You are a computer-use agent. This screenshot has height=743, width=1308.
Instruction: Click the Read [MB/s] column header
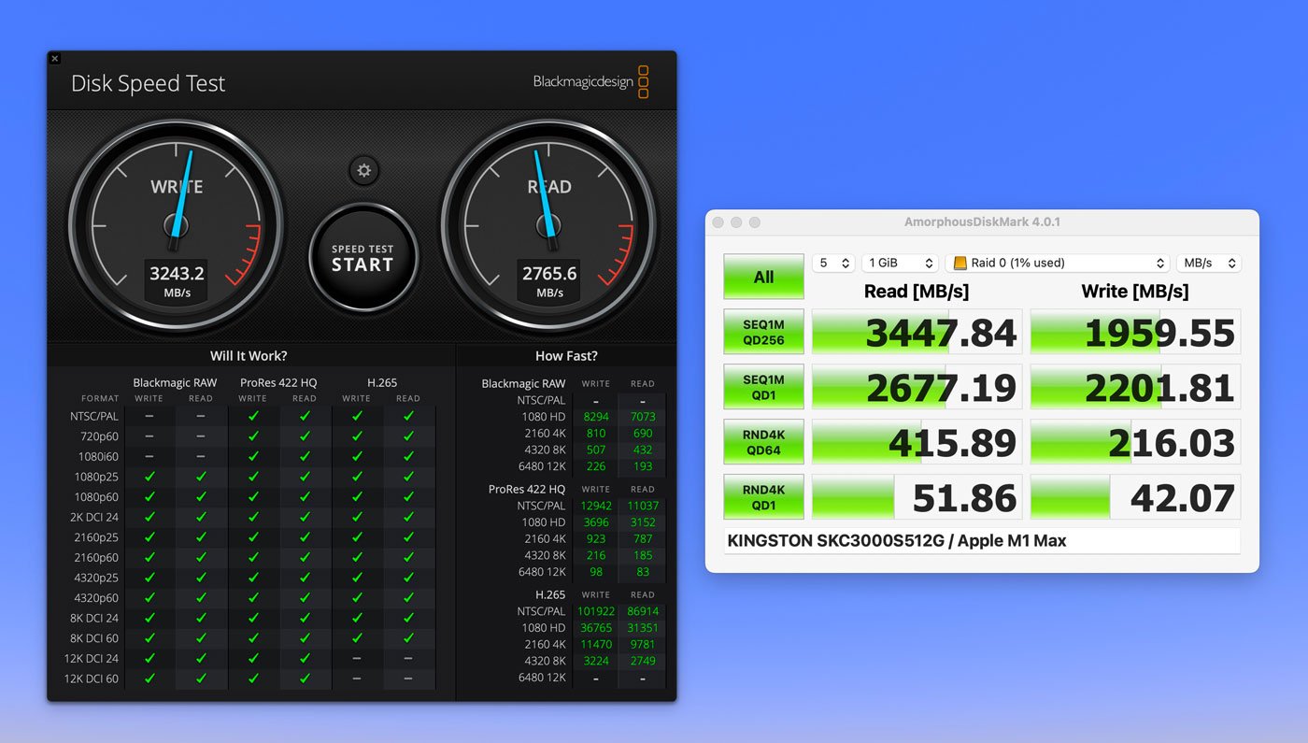(x=917, y=292)
